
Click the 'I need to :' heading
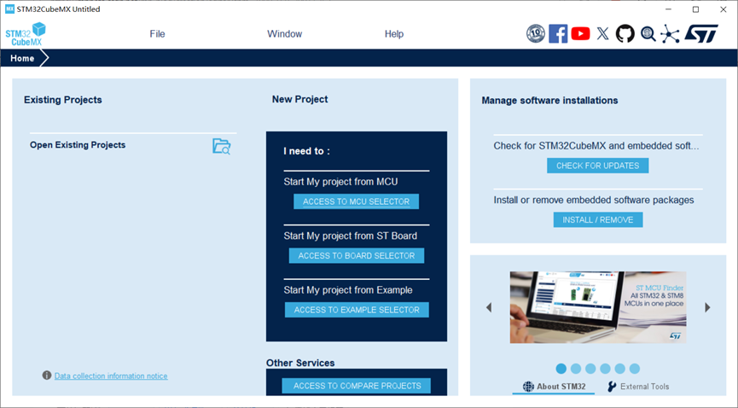306,151
